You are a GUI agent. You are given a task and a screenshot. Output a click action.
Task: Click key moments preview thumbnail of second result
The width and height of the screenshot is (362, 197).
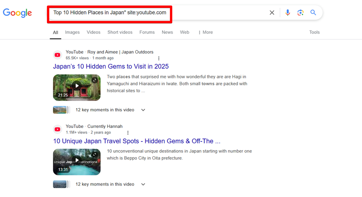[x=61, y=184]
